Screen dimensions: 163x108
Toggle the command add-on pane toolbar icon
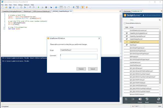click(x=78, y=7)
